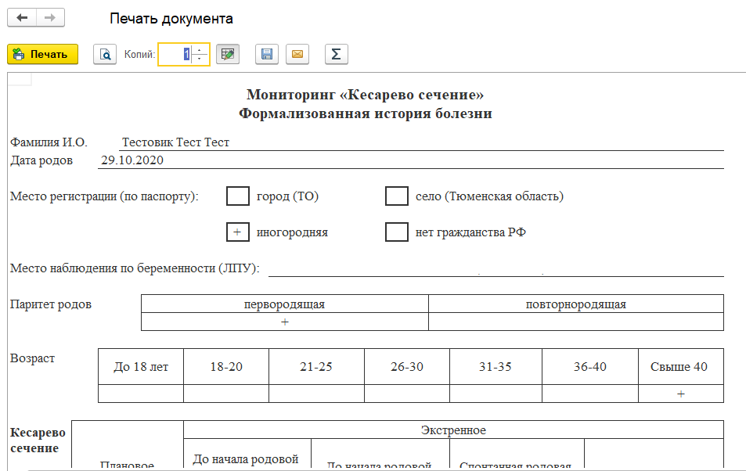
Task: Save document with the floppy disk icon
Action: (x=267, y=54)
